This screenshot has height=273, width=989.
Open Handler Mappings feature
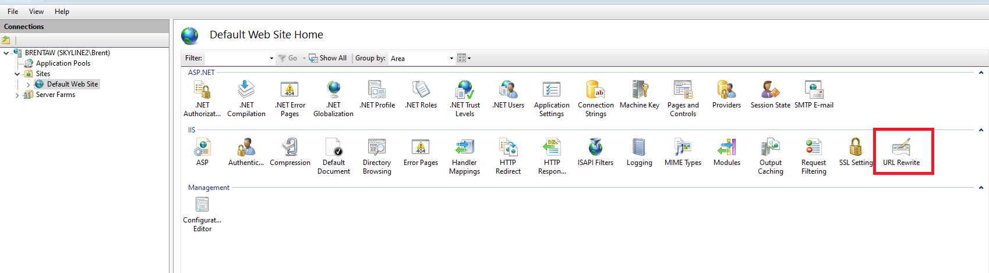click(465, 156)
